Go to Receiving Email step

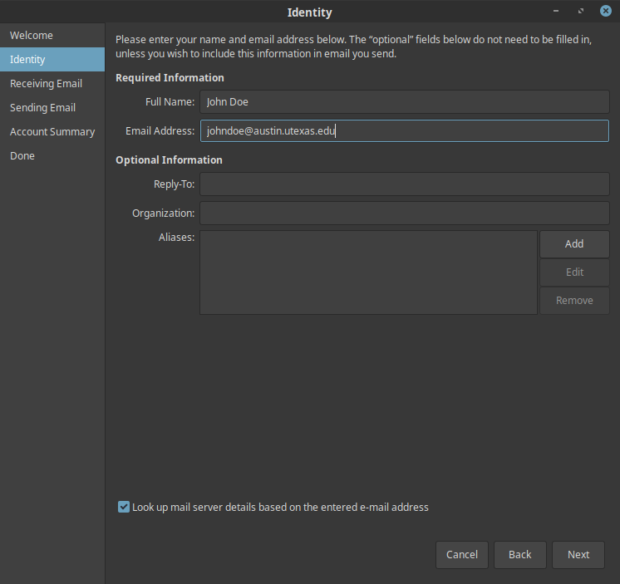coord(52,83)
